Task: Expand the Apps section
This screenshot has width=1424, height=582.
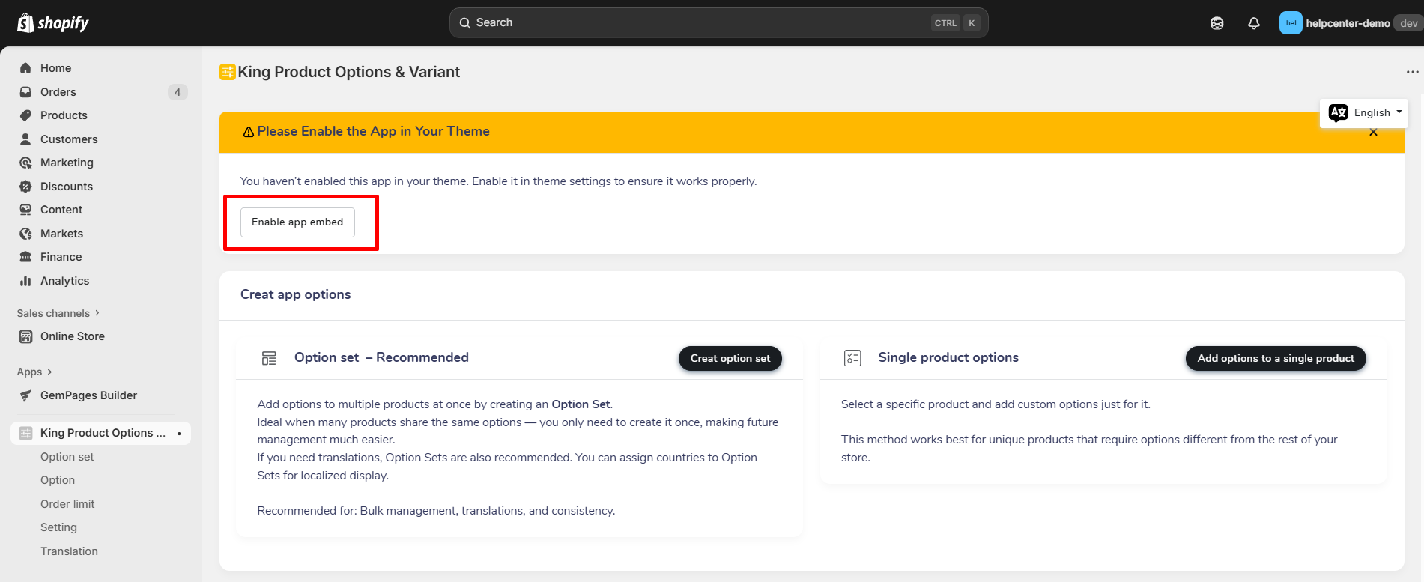Action: tap(34, 372)
